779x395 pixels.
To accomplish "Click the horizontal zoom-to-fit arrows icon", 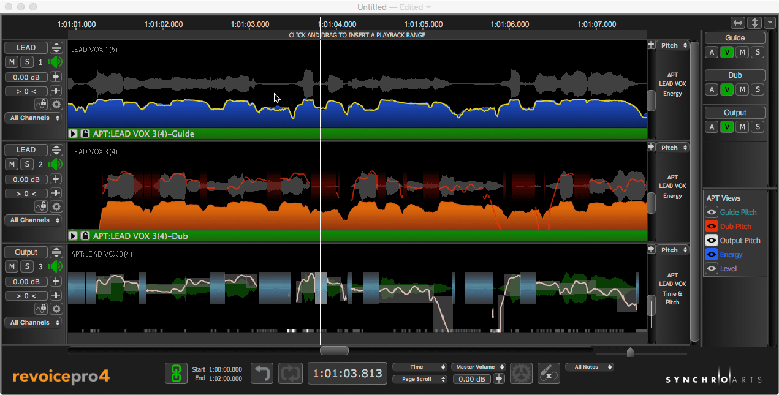I will click(x=738, y=23).
